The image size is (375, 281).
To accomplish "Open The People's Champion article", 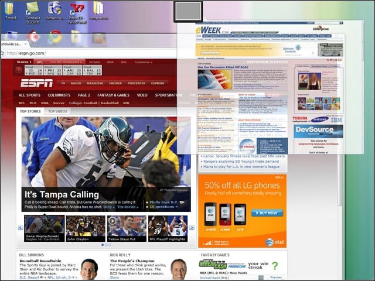I will pos(132,261).
